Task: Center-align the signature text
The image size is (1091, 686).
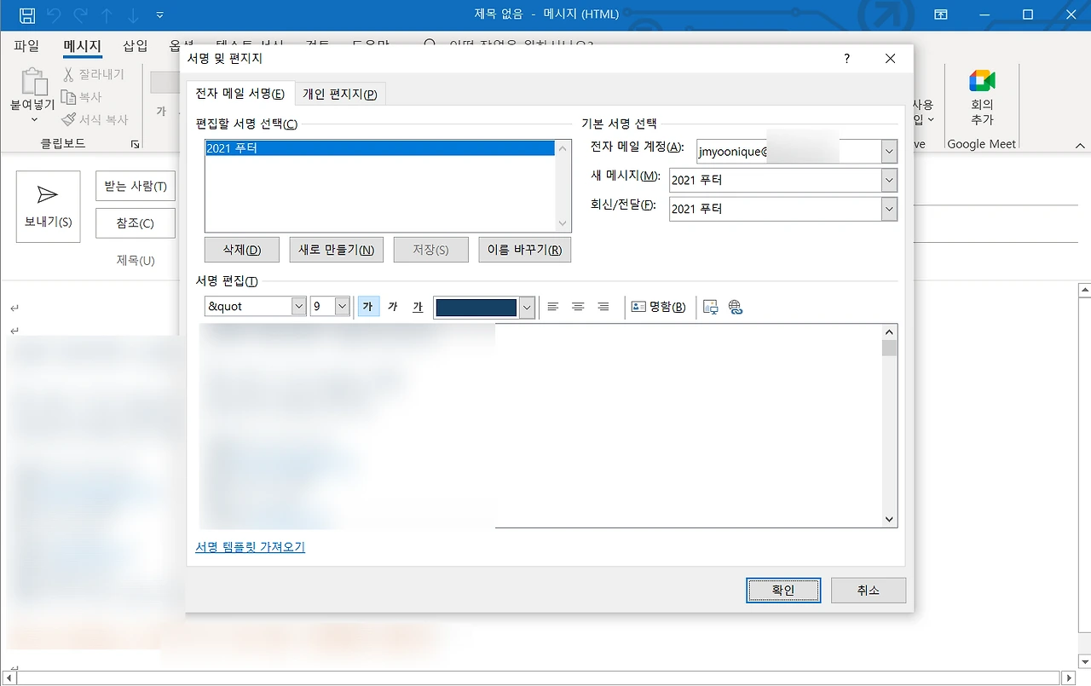Action: pyautogui.click(x=578, y=307)
